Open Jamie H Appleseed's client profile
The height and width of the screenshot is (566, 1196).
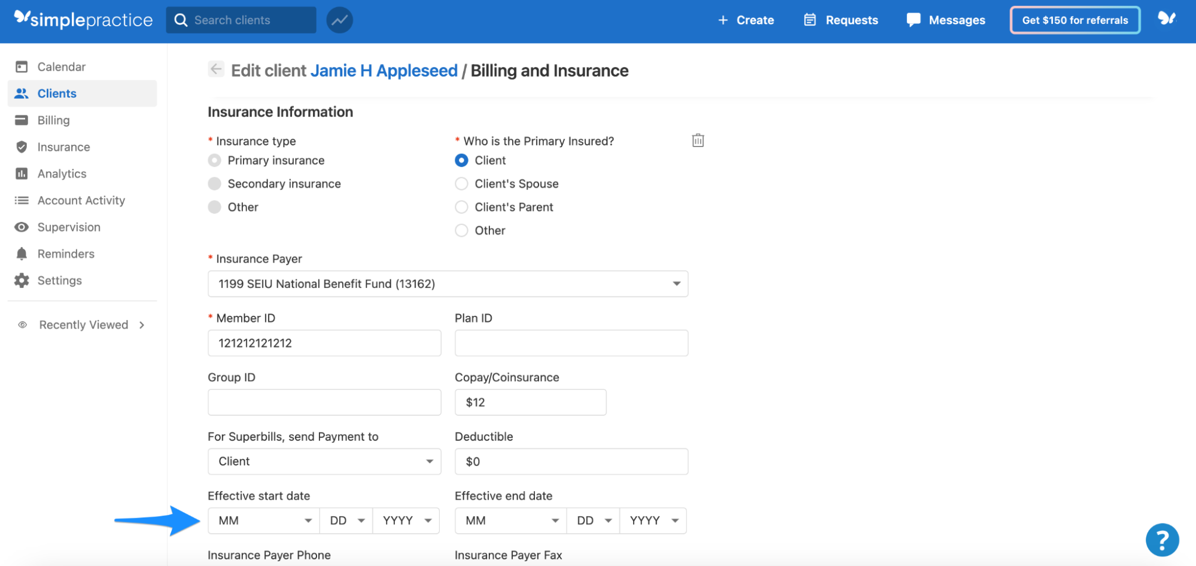[x=384, y=70]
